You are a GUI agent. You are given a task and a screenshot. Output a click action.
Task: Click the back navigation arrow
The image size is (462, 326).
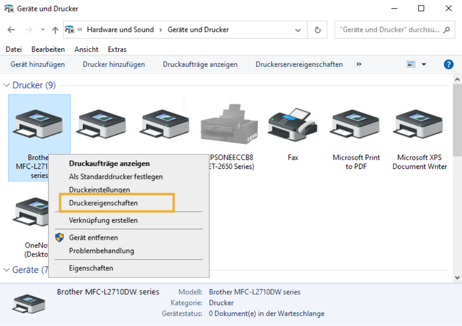[x=11, y=30]
